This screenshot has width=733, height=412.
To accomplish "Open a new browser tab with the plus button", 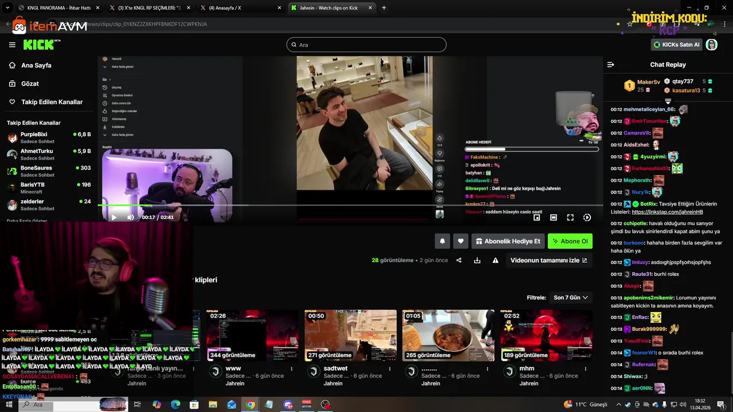I will [x=384, y=7].
